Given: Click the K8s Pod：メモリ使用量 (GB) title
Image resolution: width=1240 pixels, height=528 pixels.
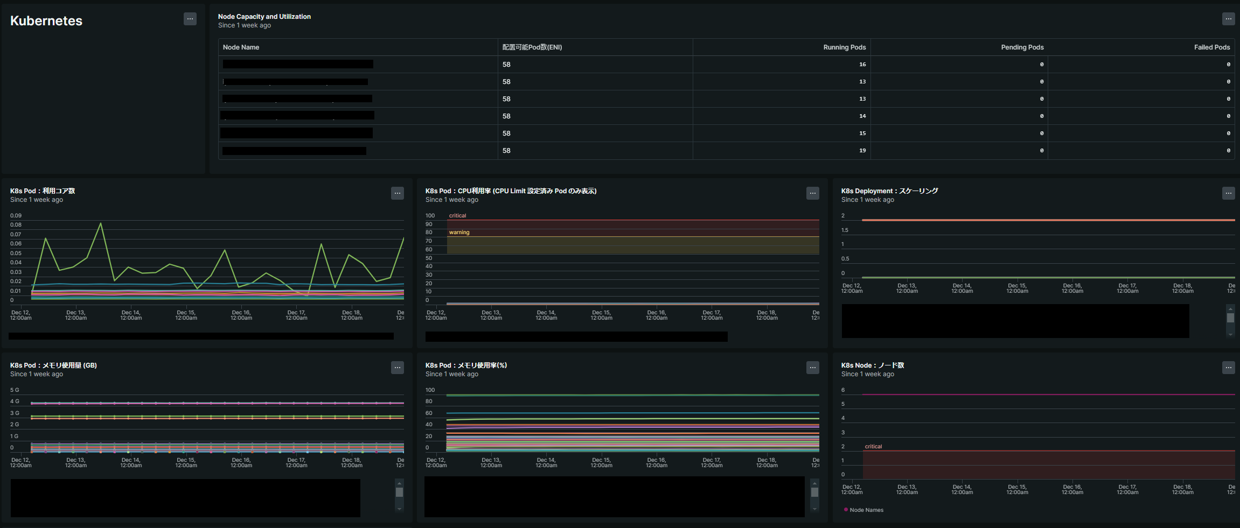Looking at the screenshot, I should pyautogui.click(x=53, y=365).
